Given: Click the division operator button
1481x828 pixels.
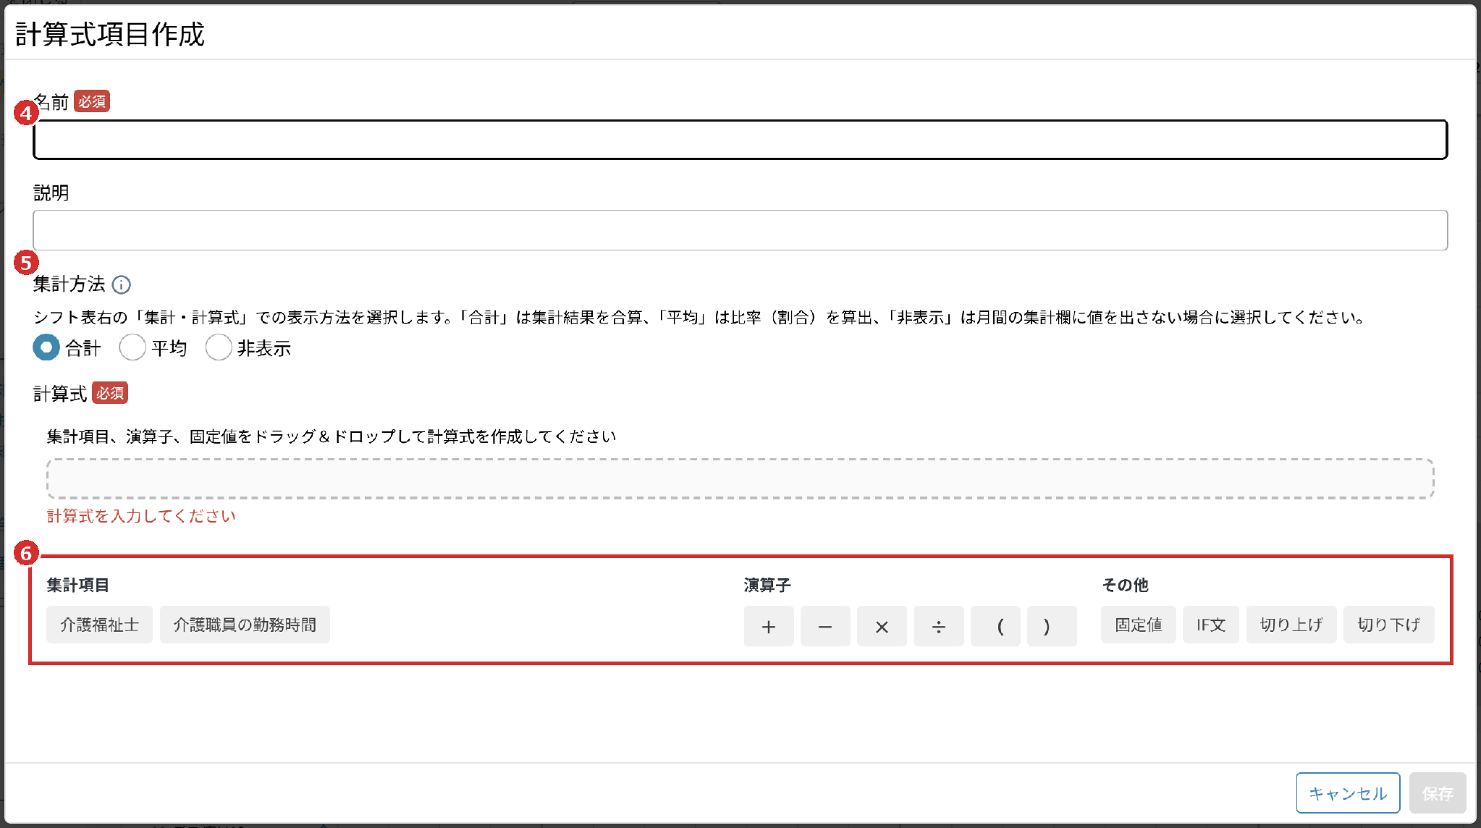Looking at the screenshot, I should 939,626.
